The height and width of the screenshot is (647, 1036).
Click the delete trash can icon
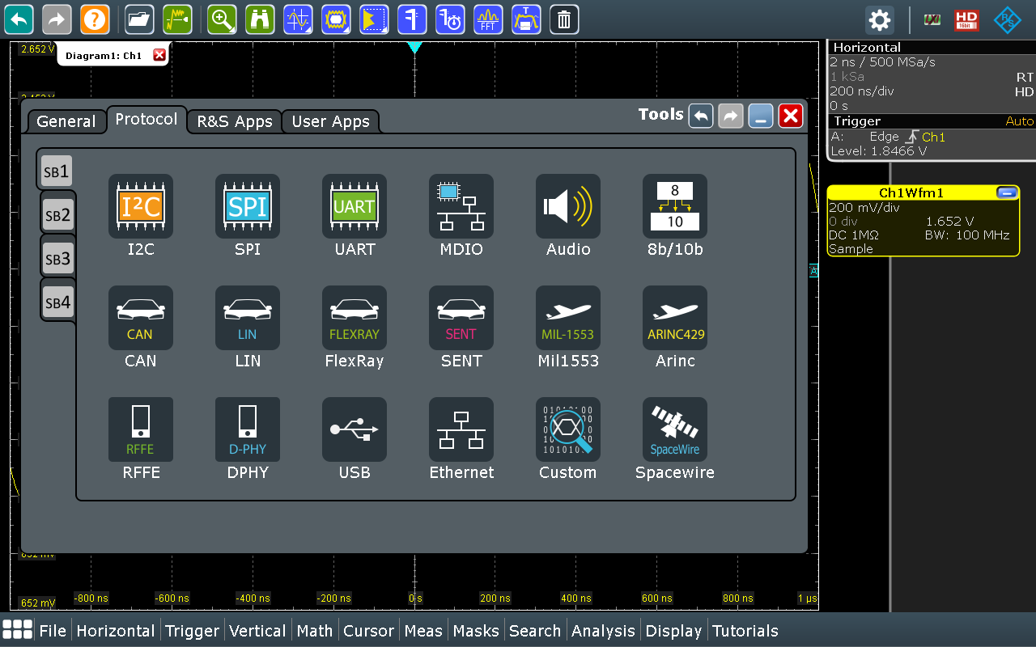tap(564, 19)
